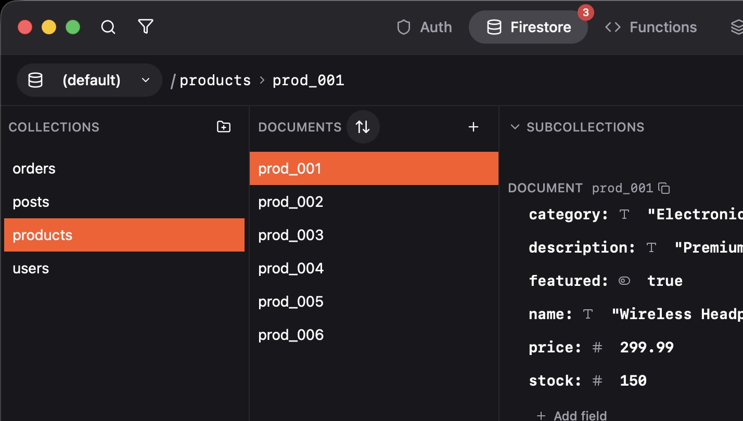
Task: Click the featured field key
Action: pos(569,281)
